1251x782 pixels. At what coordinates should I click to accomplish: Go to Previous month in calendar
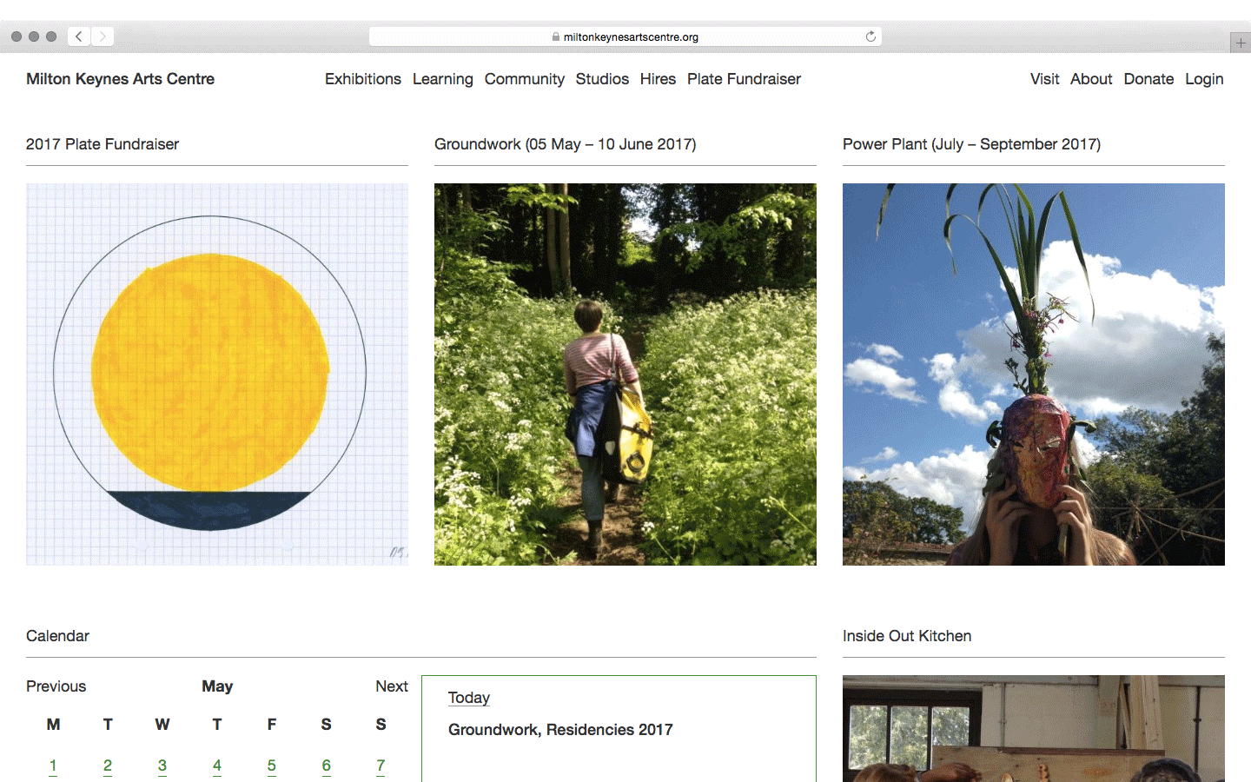(x=56, y=686)
